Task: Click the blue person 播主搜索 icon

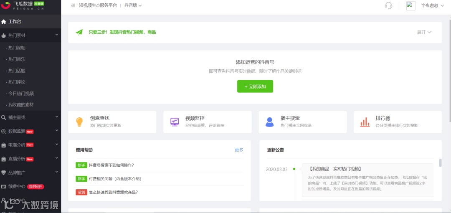Action: coord(269,122)
